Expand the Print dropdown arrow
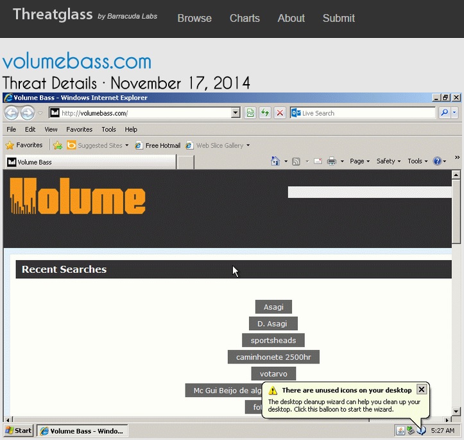The height and width of the screenshot is (440, 464). pos(342,161)
